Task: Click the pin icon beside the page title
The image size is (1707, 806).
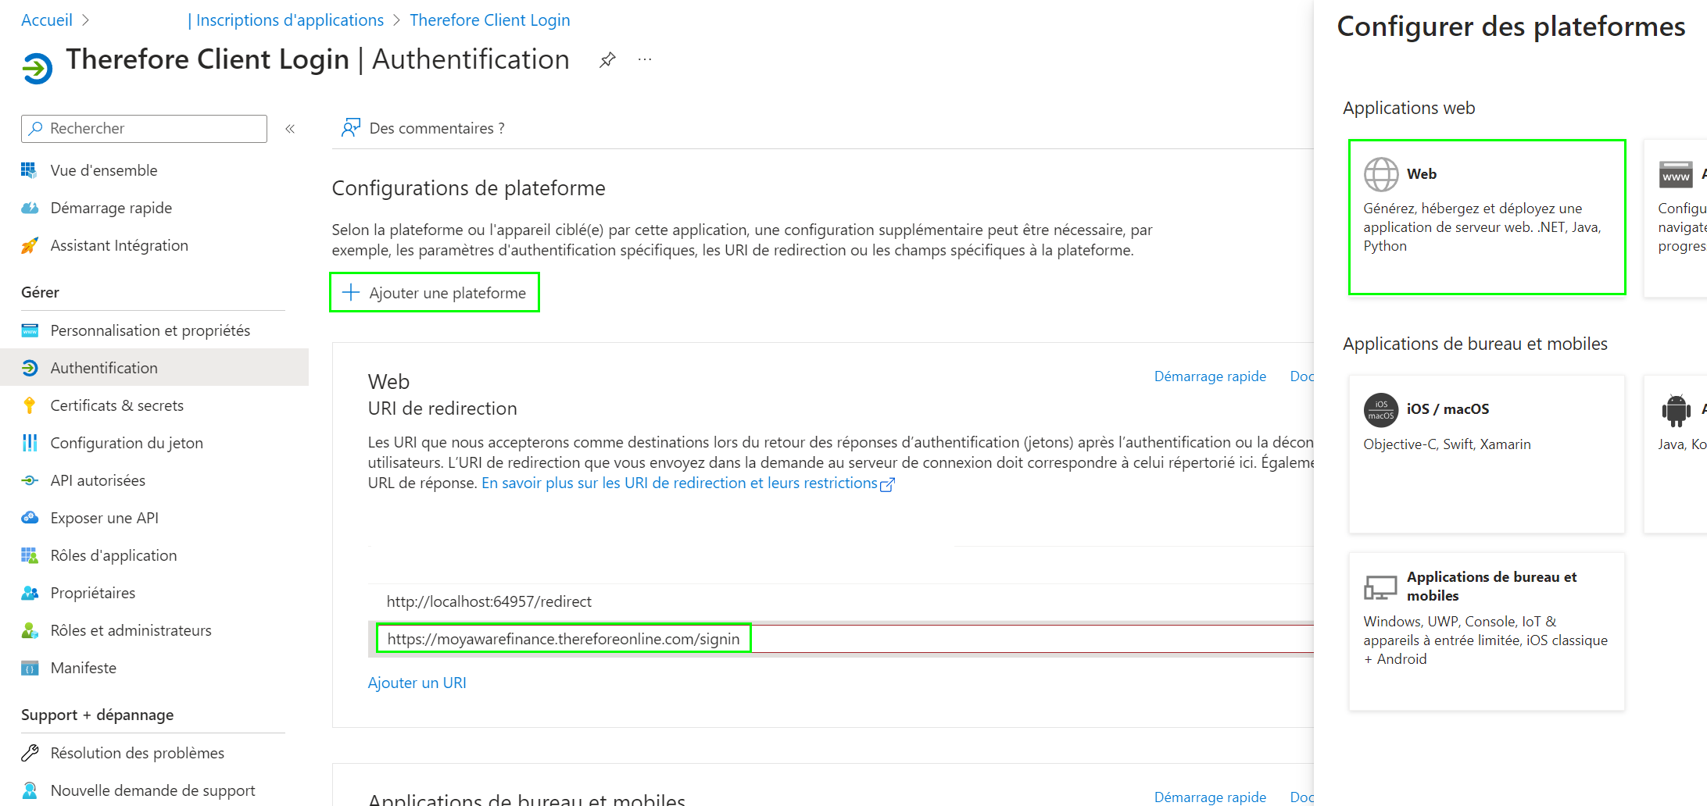Action: [607, 60]
